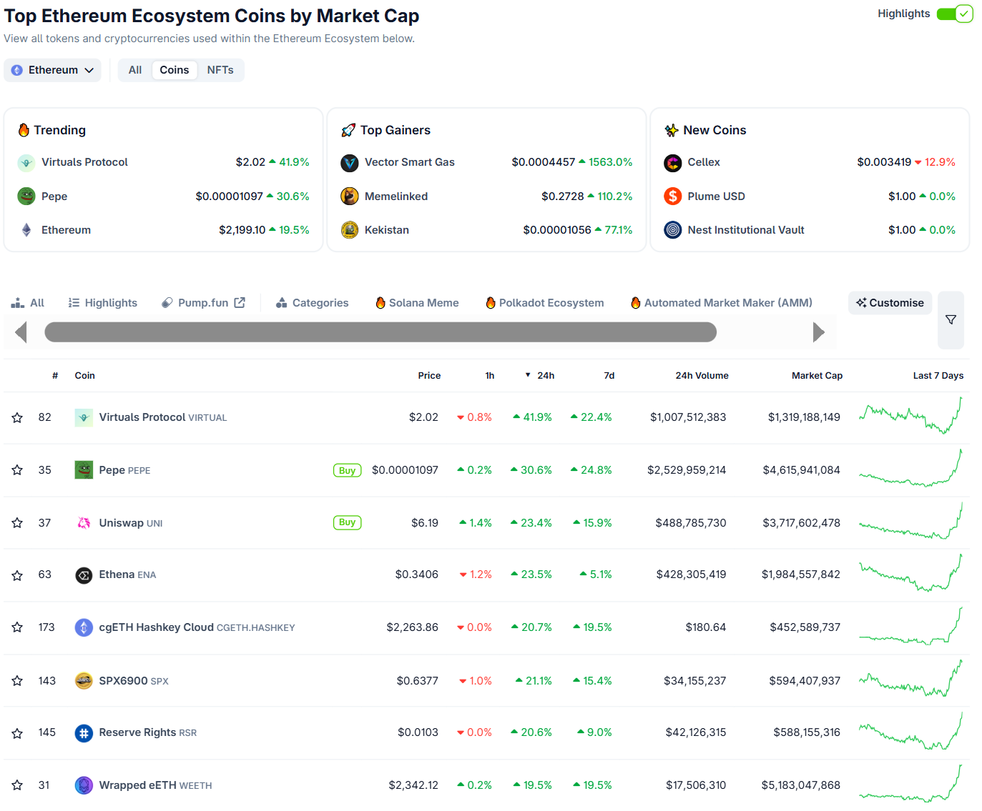Star the Uniswap row
The image size is (982, 811).
click(x=17, y=523)
